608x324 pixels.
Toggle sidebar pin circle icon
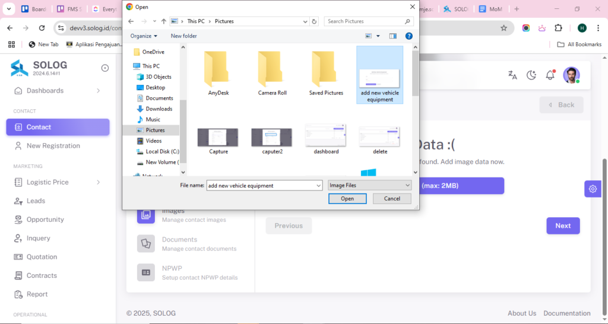(104, 68)
